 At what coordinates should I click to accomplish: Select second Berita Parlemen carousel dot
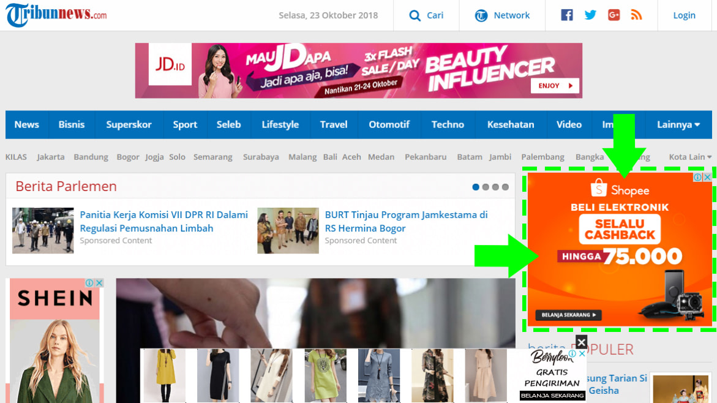click(x=486, y=187)
